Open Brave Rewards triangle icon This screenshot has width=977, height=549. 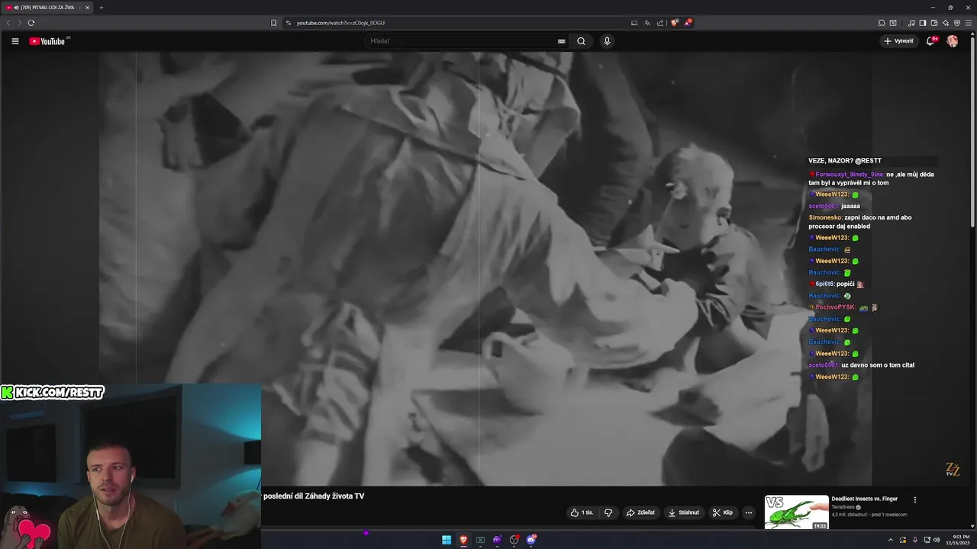click(688, 23)
